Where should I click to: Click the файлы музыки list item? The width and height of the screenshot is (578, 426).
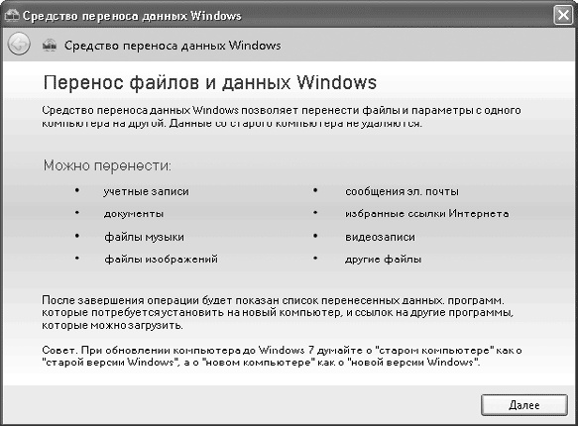click(x=144, y=237)
